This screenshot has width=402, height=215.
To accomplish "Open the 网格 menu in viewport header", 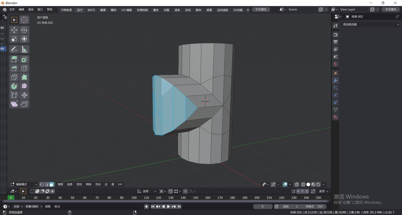I will 89,185.
